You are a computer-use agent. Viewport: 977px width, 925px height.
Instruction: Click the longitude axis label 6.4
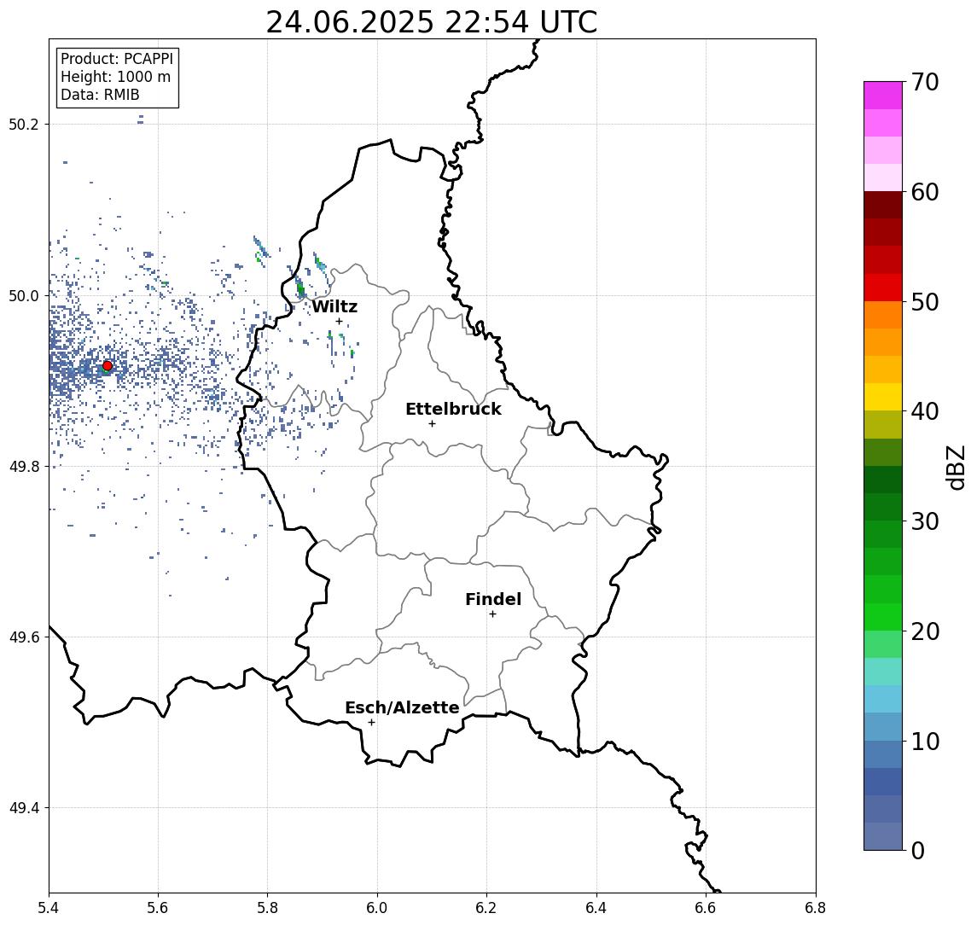[596, 908]
